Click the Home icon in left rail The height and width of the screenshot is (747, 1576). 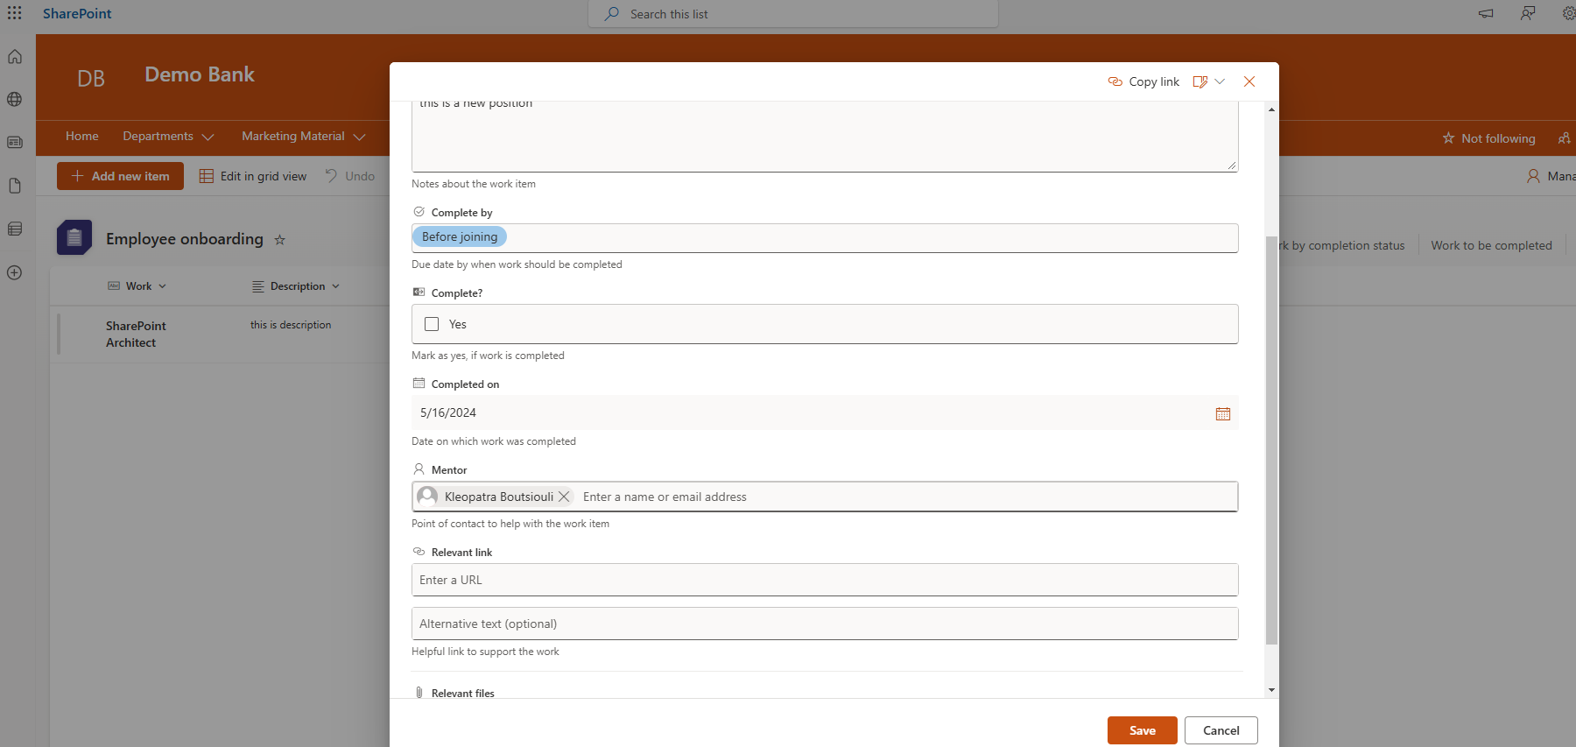pyautogui.click(x=14, y=57)
